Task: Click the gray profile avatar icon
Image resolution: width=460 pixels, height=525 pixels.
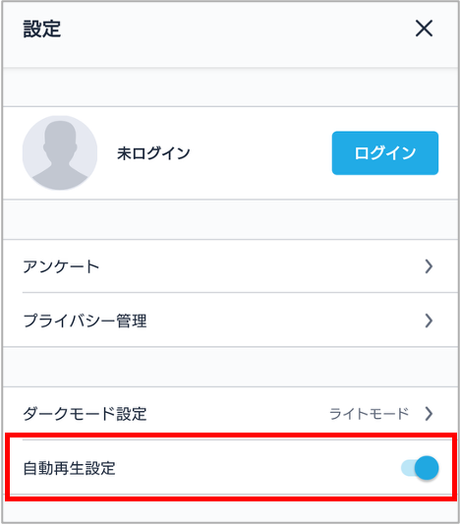Action: click(x=60, y=152)
